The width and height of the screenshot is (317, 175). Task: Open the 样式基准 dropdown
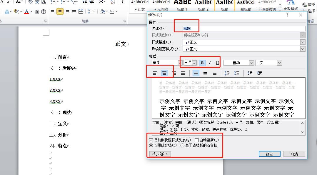click(x=303, y=42)
